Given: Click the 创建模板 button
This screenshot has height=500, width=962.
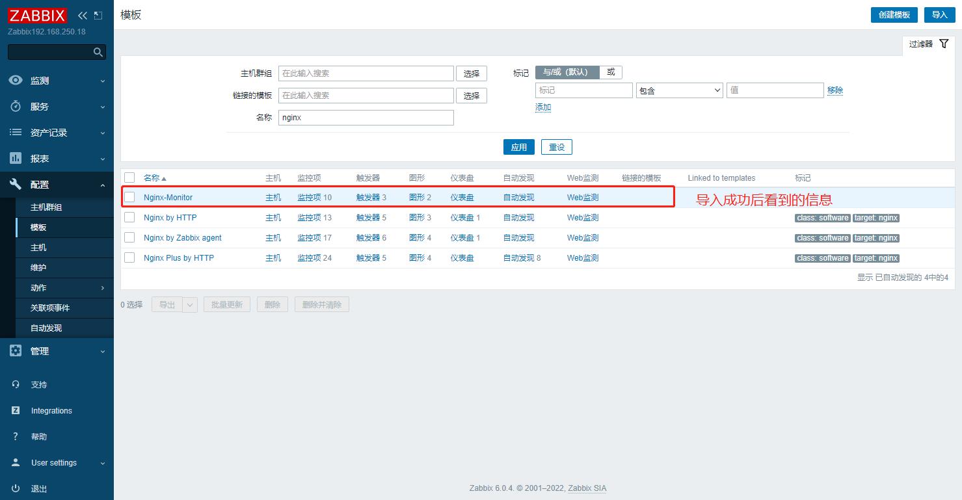Looking at the screenshot, I should coord(894,15).
